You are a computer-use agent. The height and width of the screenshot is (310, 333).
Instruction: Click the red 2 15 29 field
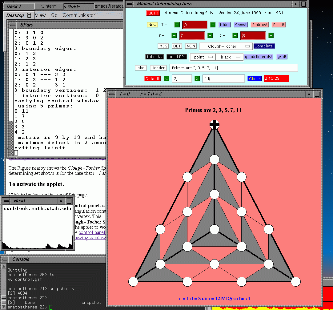point(276,79)
